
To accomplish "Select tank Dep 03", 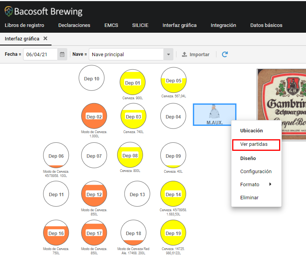I will click(x=133, y=116).
